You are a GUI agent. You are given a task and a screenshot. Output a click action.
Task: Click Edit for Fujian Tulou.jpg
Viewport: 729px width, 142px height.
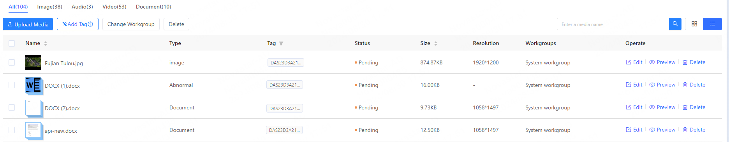[x=634, y=62]
